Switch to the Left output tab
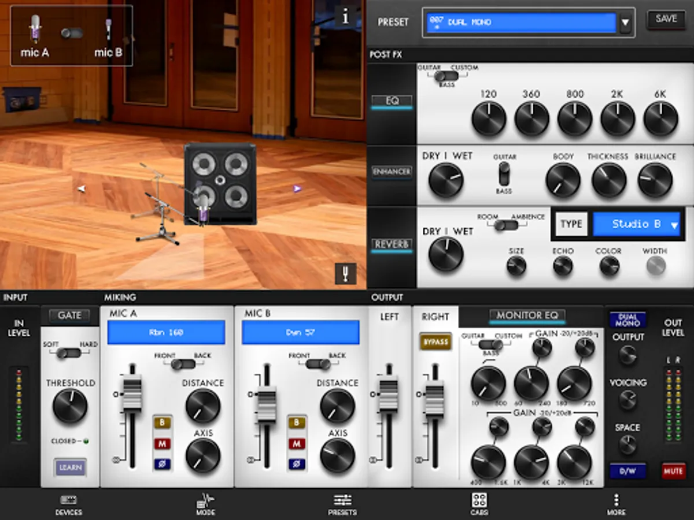The width and height of the screenshot is (694, 520). [389, 317]
